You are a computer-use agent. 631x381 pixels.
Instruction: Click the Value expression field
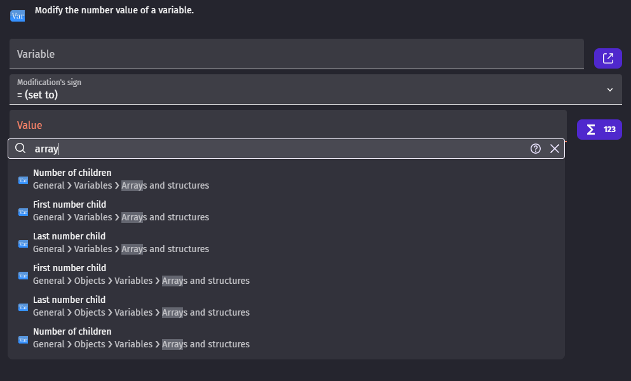point(287,124)
